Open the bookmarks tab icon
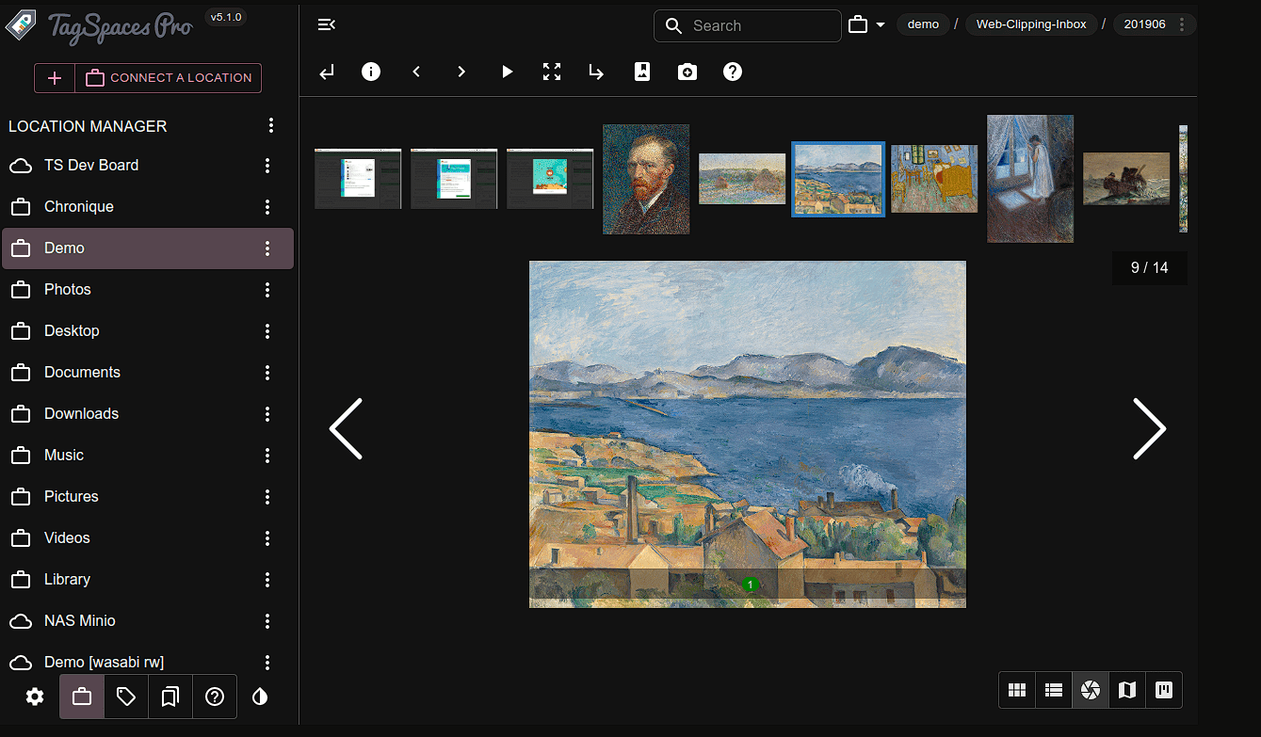This screenshot has width=1261, height=737. coord(170,697)
